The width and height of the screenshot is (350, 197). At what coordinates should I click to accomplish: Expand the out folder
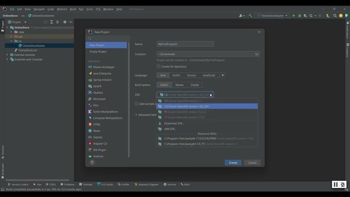click(11, 36)
